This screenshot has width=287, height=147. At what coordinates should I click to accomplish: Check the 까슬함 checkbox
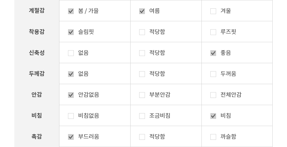(213, 137)
